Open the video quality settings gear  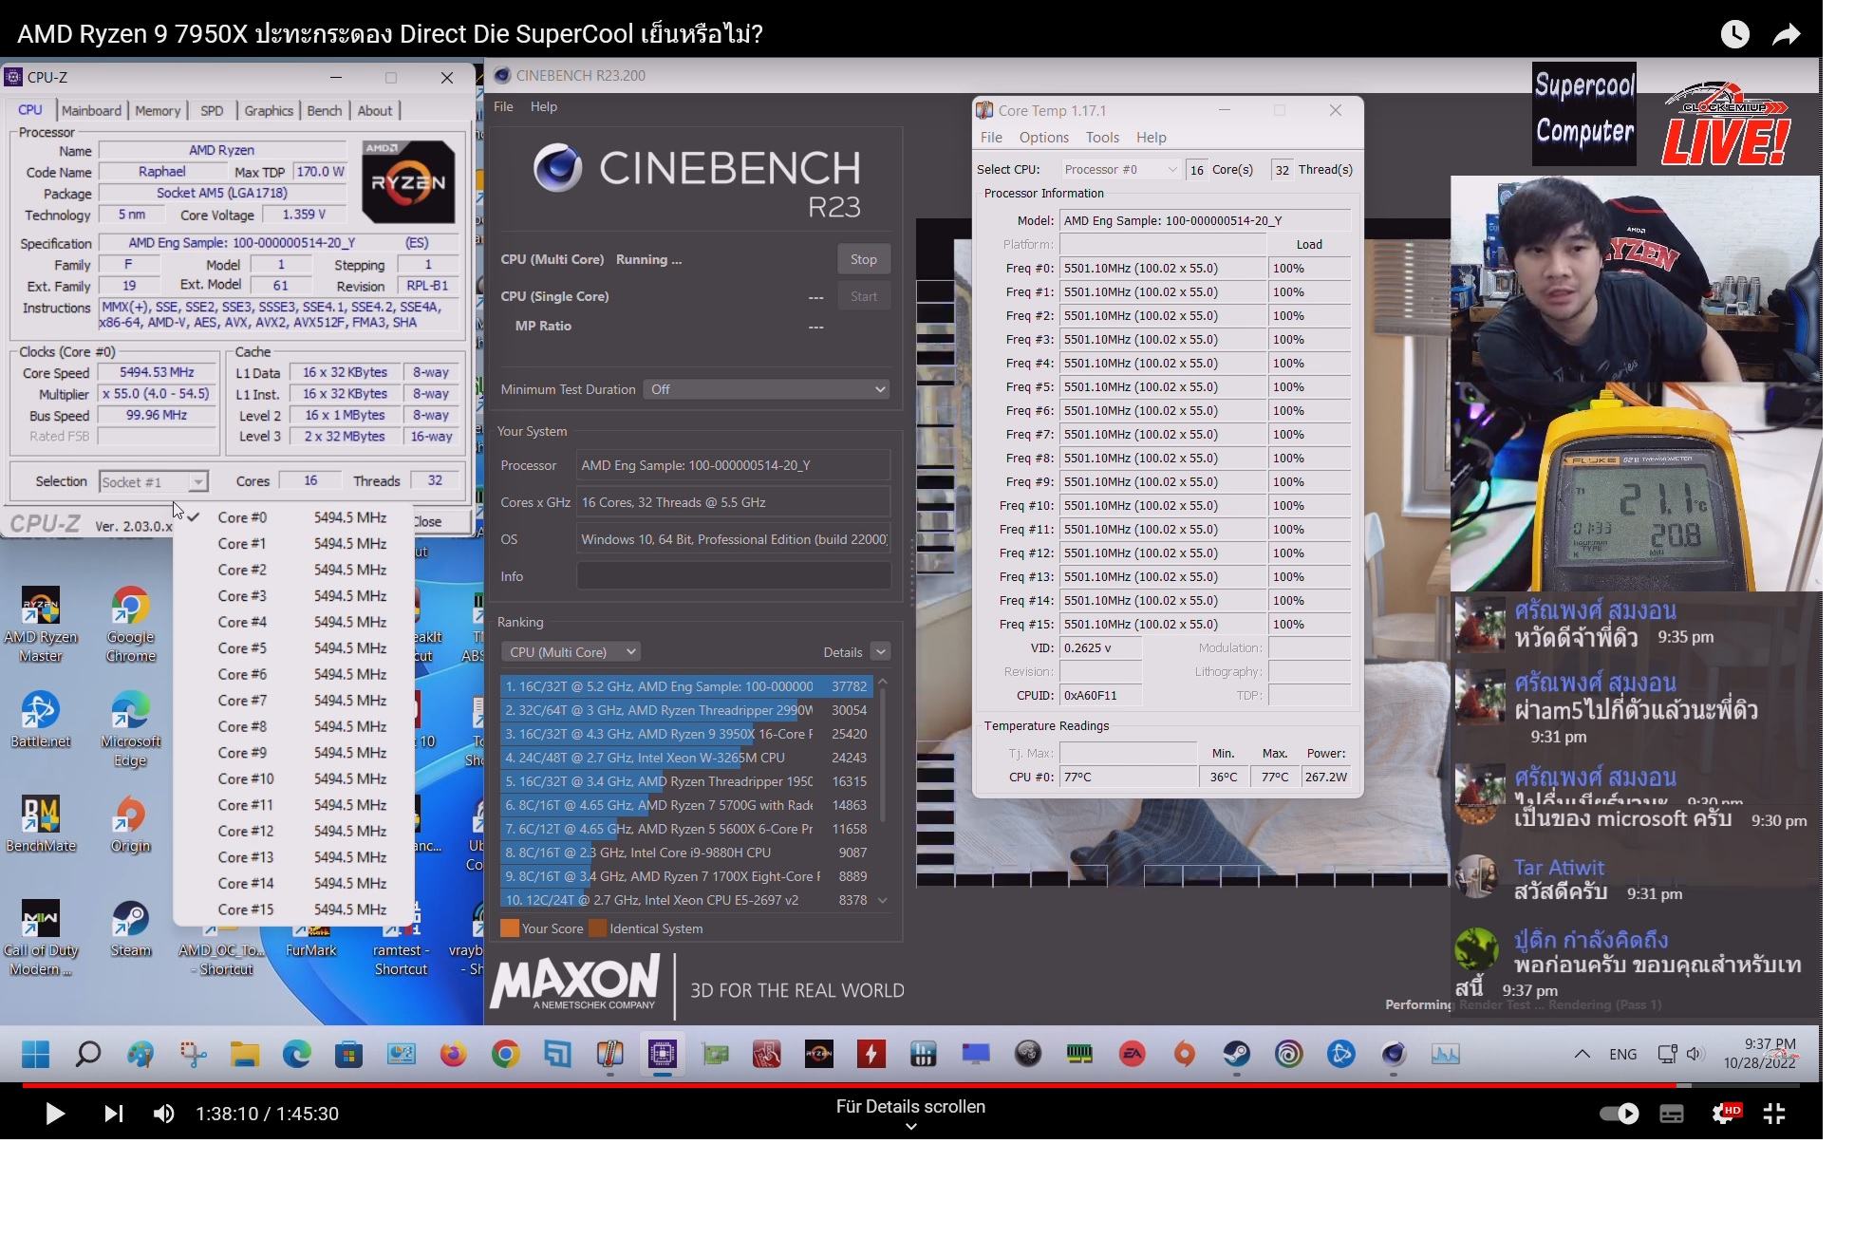[1725, 1114]
